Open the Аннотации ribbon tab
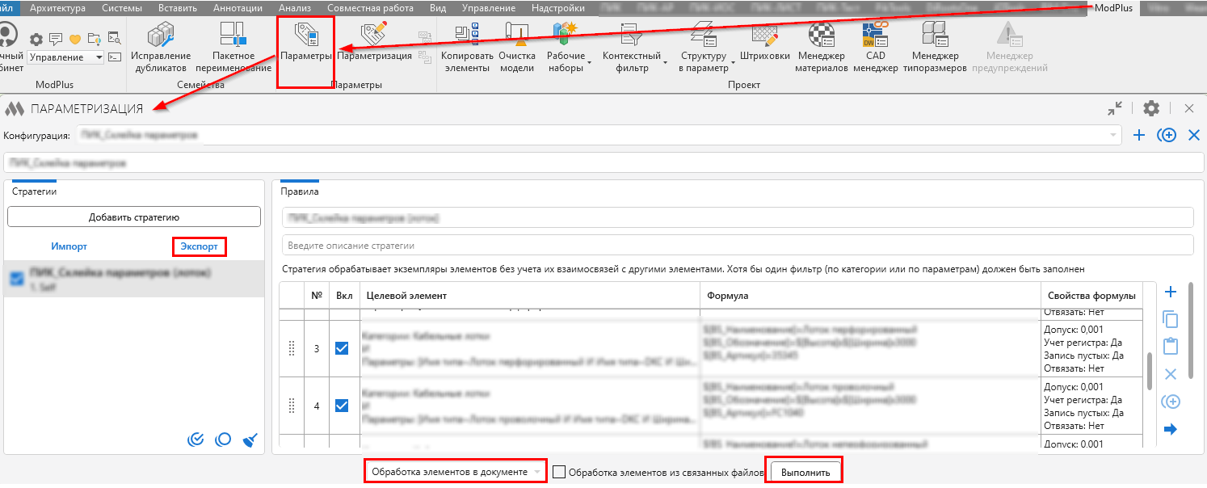 coord(238,8)
